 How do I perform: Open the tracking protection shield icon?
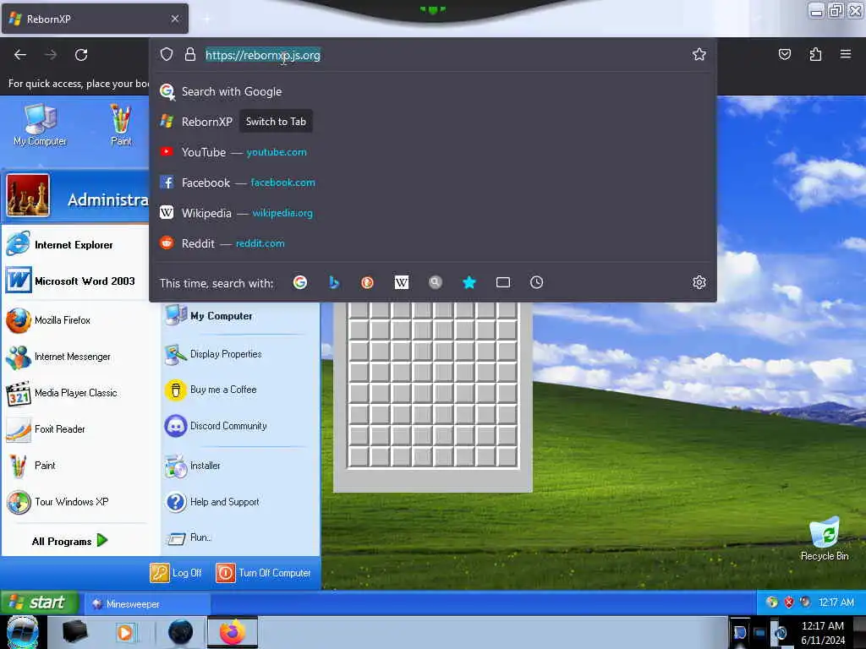[x=167, y=55]
